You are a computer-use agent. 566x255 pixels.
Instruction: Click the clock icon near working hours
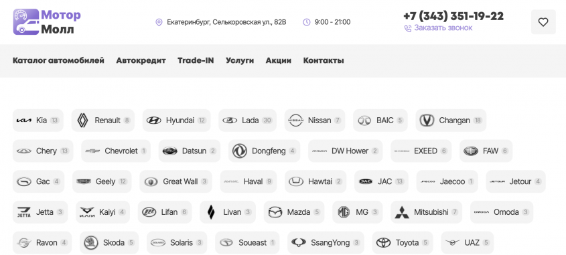[307, 22]
